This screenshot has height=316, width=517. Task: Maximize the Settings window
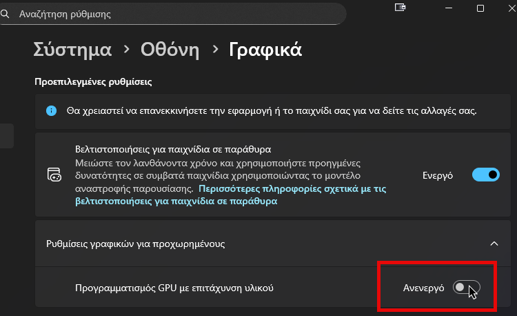pyautogui.click(x=480, y=8)
